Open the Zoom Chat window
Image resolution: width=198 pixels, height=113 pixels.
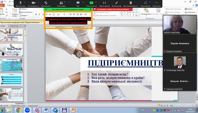pyautogui.click(x=78, y=4)
